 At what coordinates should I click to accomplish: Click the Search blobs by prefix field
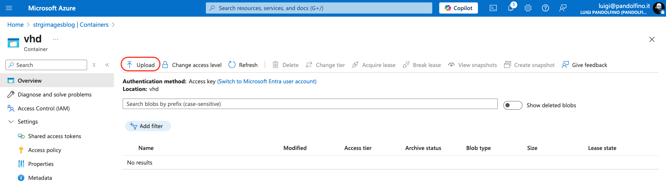click(x=310, y=104)
